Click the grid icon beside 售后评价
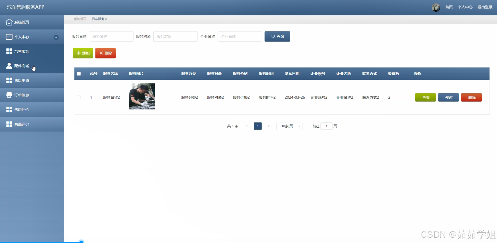This screenshot has width=497, height=243. 9,110
